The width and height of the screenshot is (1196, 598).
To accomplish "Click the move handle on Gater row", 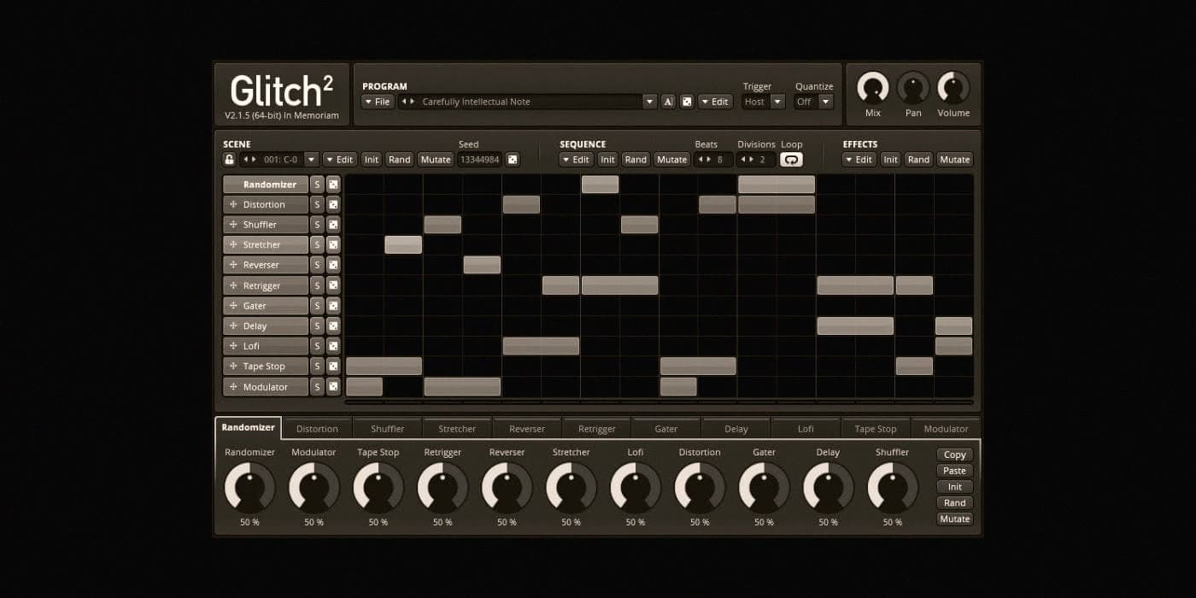I will tap(233, 306).
